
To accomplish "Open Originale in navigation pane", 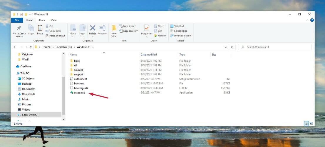I will (27, 54).
